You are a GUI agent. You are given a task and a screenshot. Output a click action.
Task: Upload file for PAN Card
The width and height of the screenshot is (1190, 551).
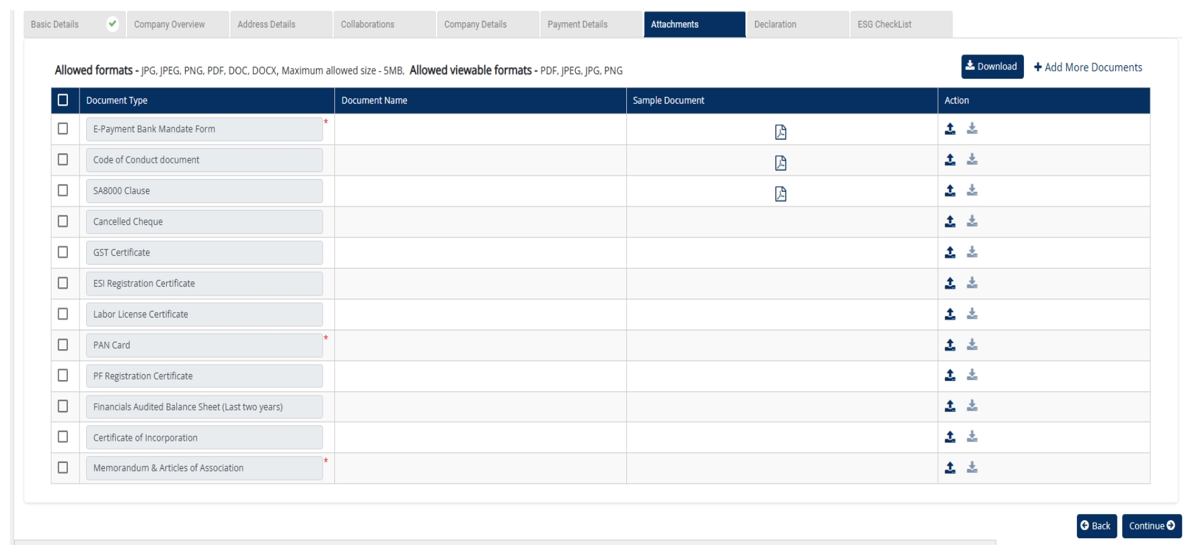pos(950,345)
